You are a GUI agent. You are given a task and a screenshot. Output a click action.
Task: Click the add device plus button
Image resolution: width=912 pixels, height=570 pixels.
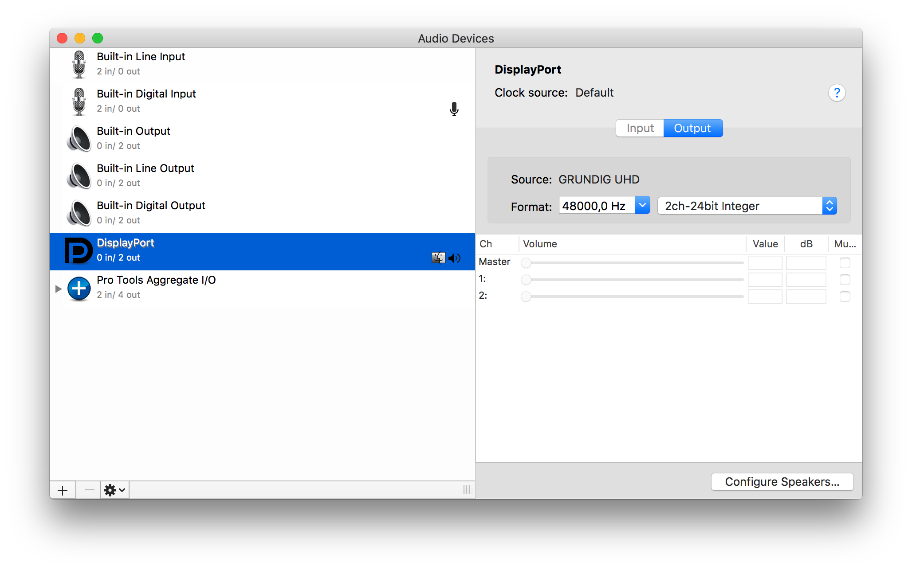[x=63, y=490]
